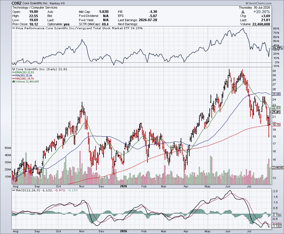Click the Chg +3.69 value
Viewport: 284px width, 234px height.
266,16
